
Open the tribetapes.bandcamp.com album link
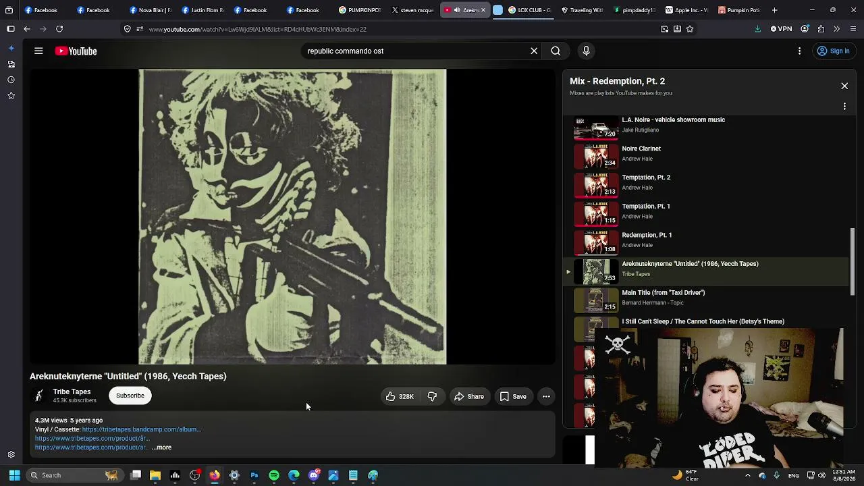(x=142, y=429)
